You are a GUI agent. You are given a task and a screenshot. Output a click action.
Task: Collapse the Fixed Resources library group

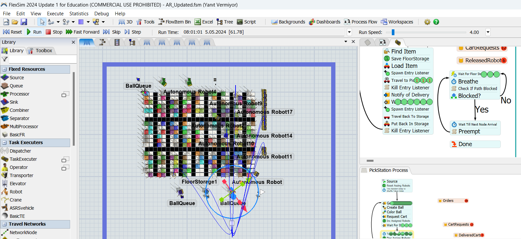pos(5,69)
